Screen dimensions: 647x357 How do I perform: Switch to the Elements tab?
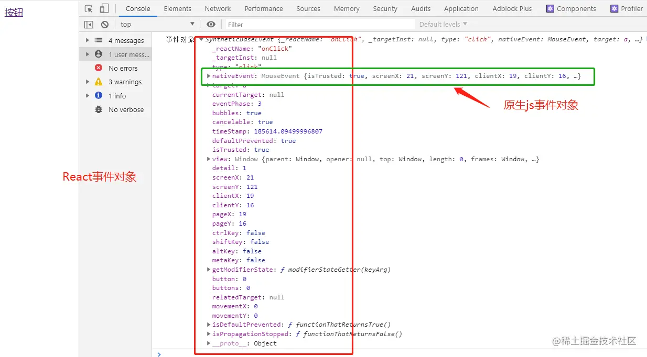(177, 8)
